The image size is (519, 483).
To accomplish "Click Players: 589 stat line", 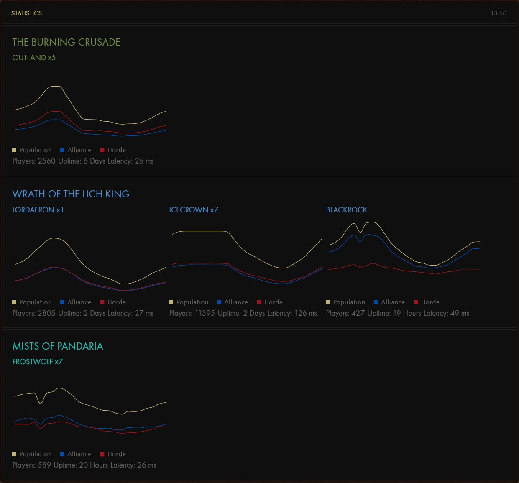I will tap(84, 465).
